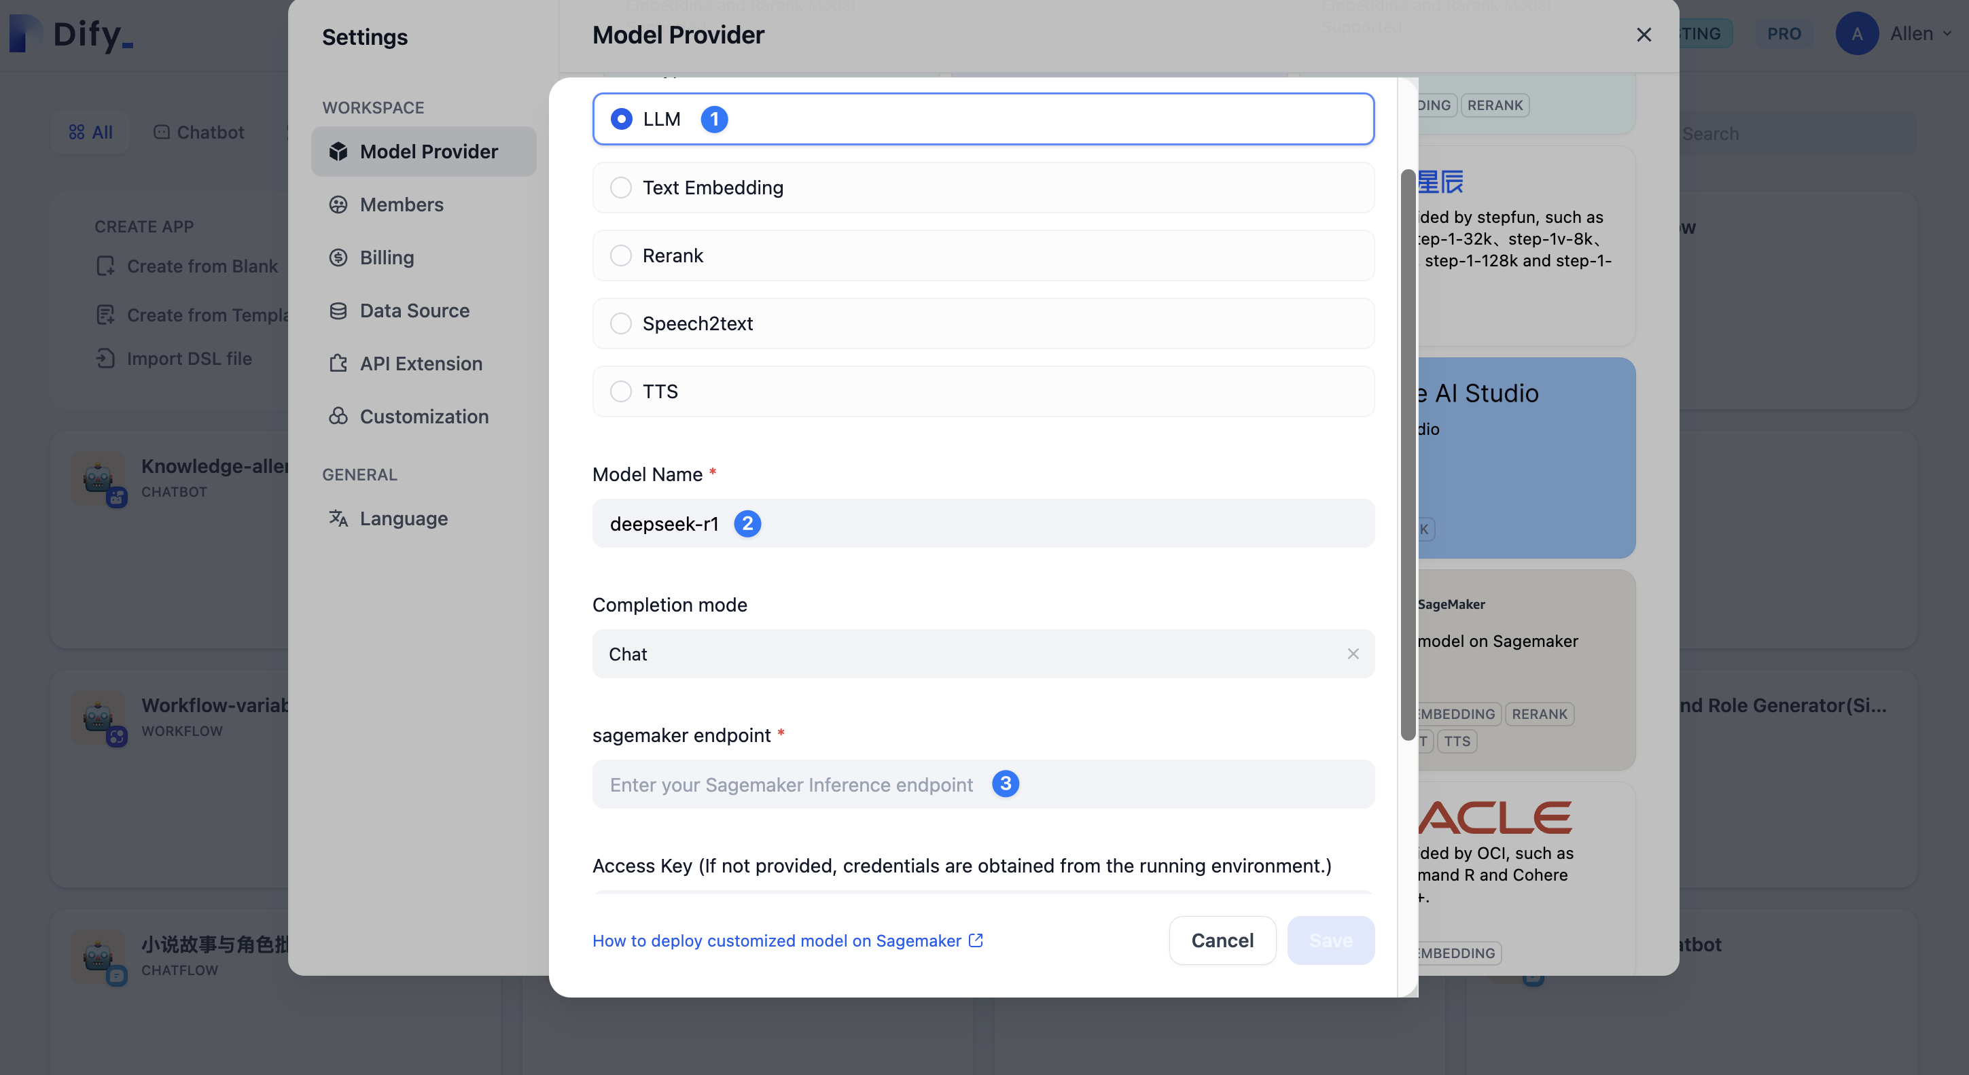
Task: Click the Knowledge-allen CHATBOT label
Action: (174, 493)
